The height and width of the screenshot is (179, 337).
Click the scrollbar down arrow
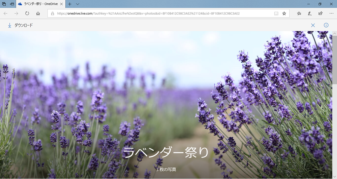[x=335, y=177]
